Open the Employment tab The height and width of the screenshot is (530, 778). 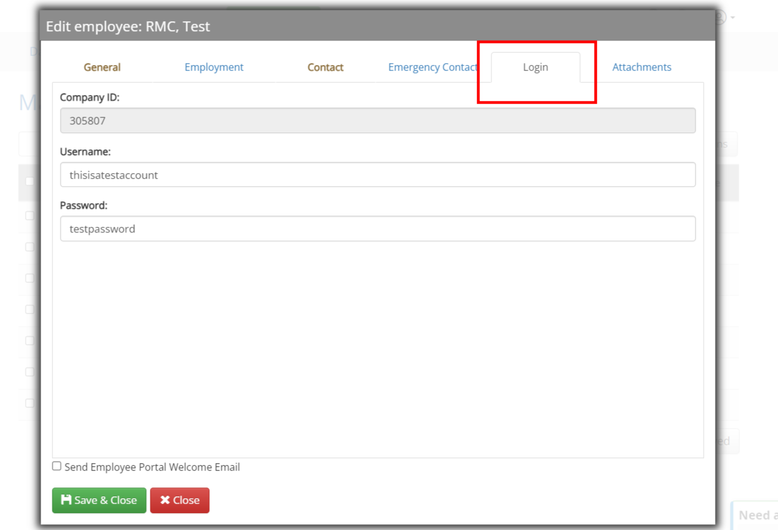(x=214, y=67)
